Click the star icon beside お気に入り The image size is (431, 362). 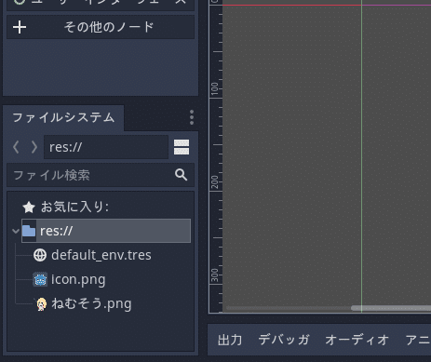pos(29,208)
